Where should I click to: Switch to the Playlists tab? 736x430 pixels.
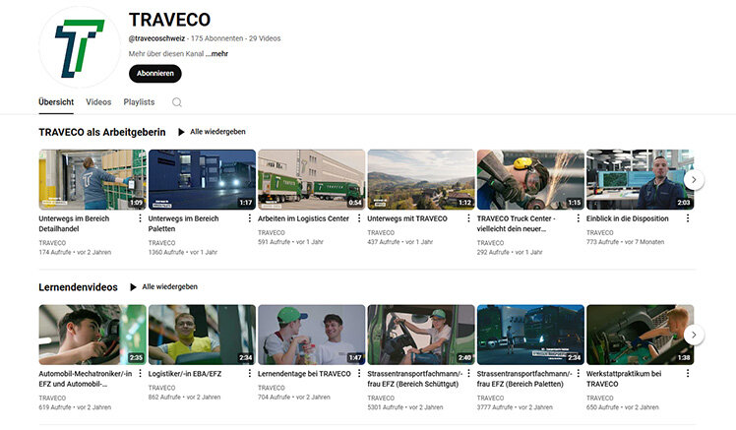[x=139, y=102]
